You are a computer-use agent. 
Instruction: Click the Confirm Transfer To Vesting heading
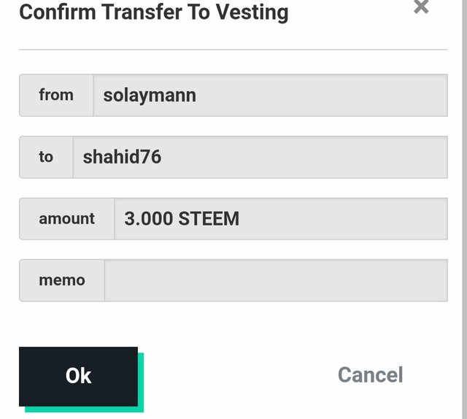pyautogui.click(x=154, y=12)
